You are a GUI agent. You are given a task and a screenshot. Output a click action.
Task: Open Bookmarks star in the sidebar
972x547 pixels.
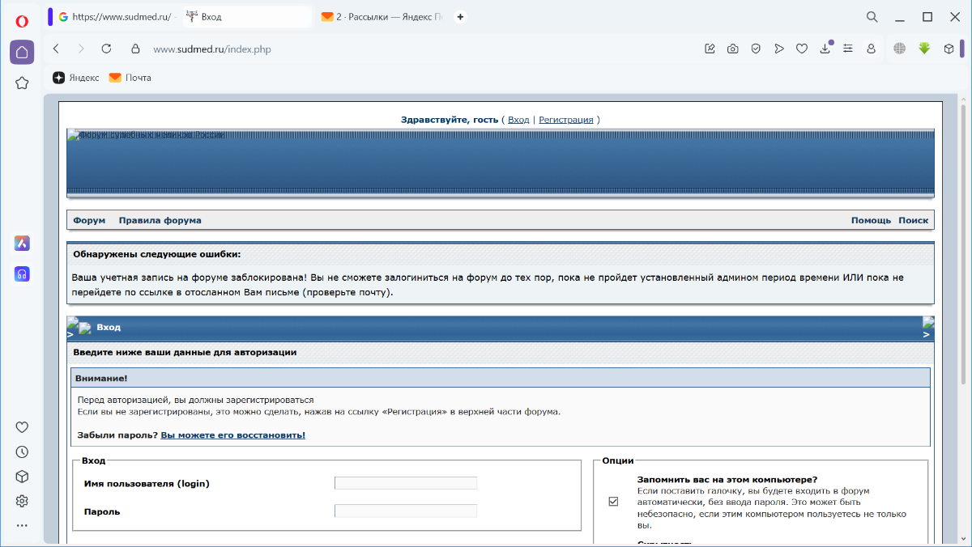(22, 83)
